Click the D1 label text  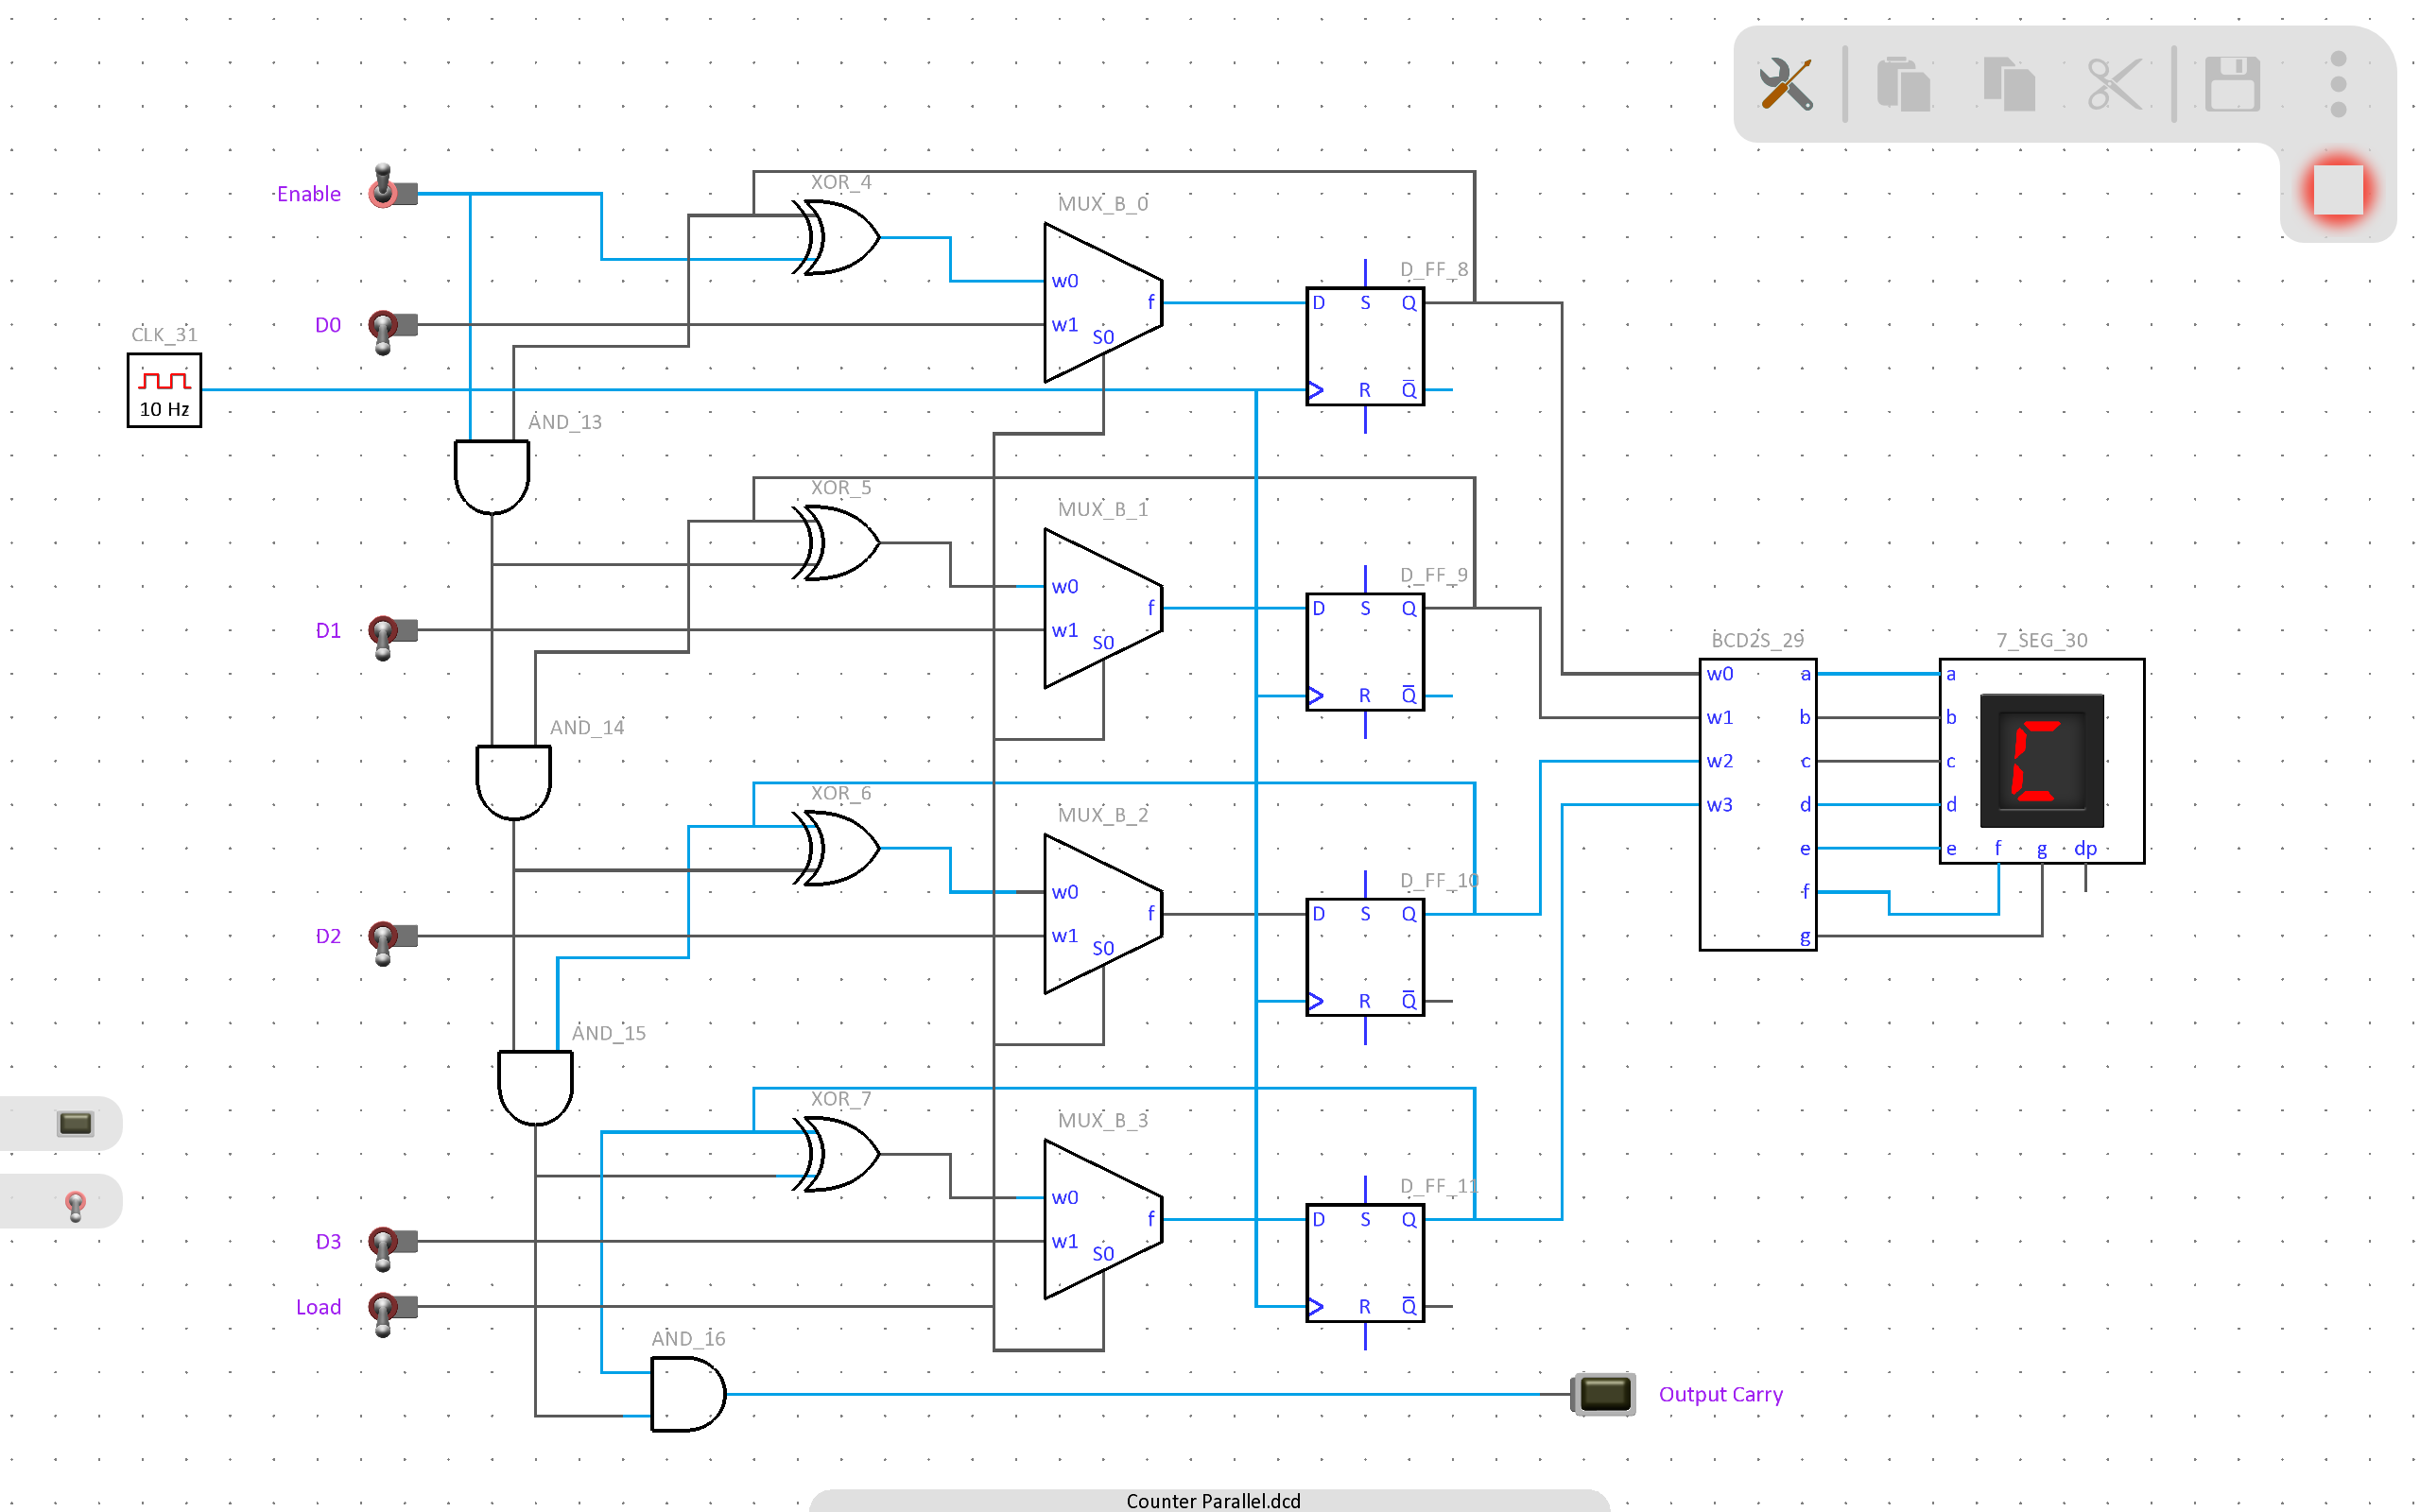tap(328, 630)
